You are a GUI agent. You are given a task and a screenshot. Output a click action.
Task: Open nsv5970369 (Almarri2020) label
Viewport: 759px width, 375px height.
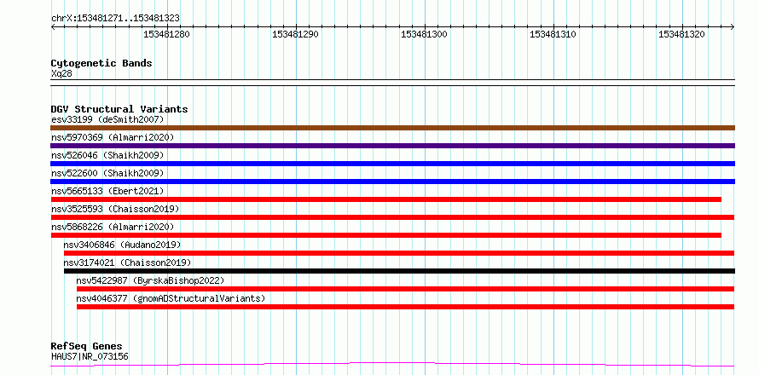click(113, 137)
